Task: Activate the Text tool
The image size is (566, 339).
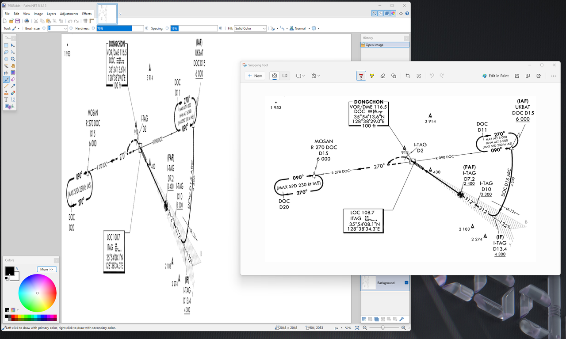Action: tap(6, 99)
